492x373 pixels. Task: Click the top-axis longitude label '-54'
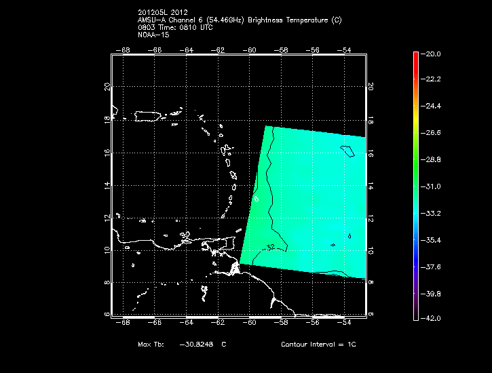344,50
